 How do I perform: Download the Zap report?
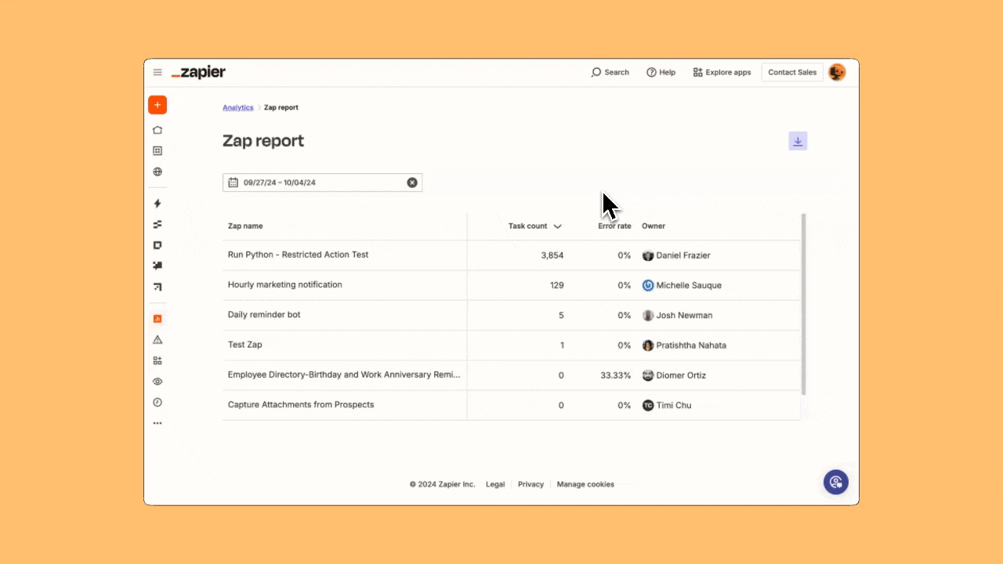click(x=798, y=141)
